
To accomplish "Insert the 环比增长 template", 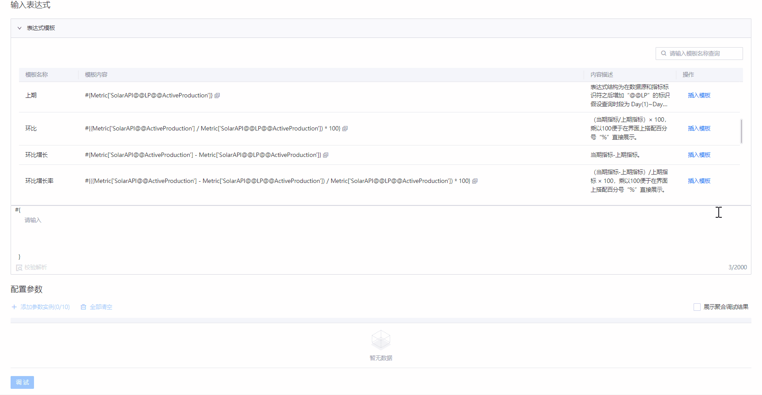I will click(699, 155).
